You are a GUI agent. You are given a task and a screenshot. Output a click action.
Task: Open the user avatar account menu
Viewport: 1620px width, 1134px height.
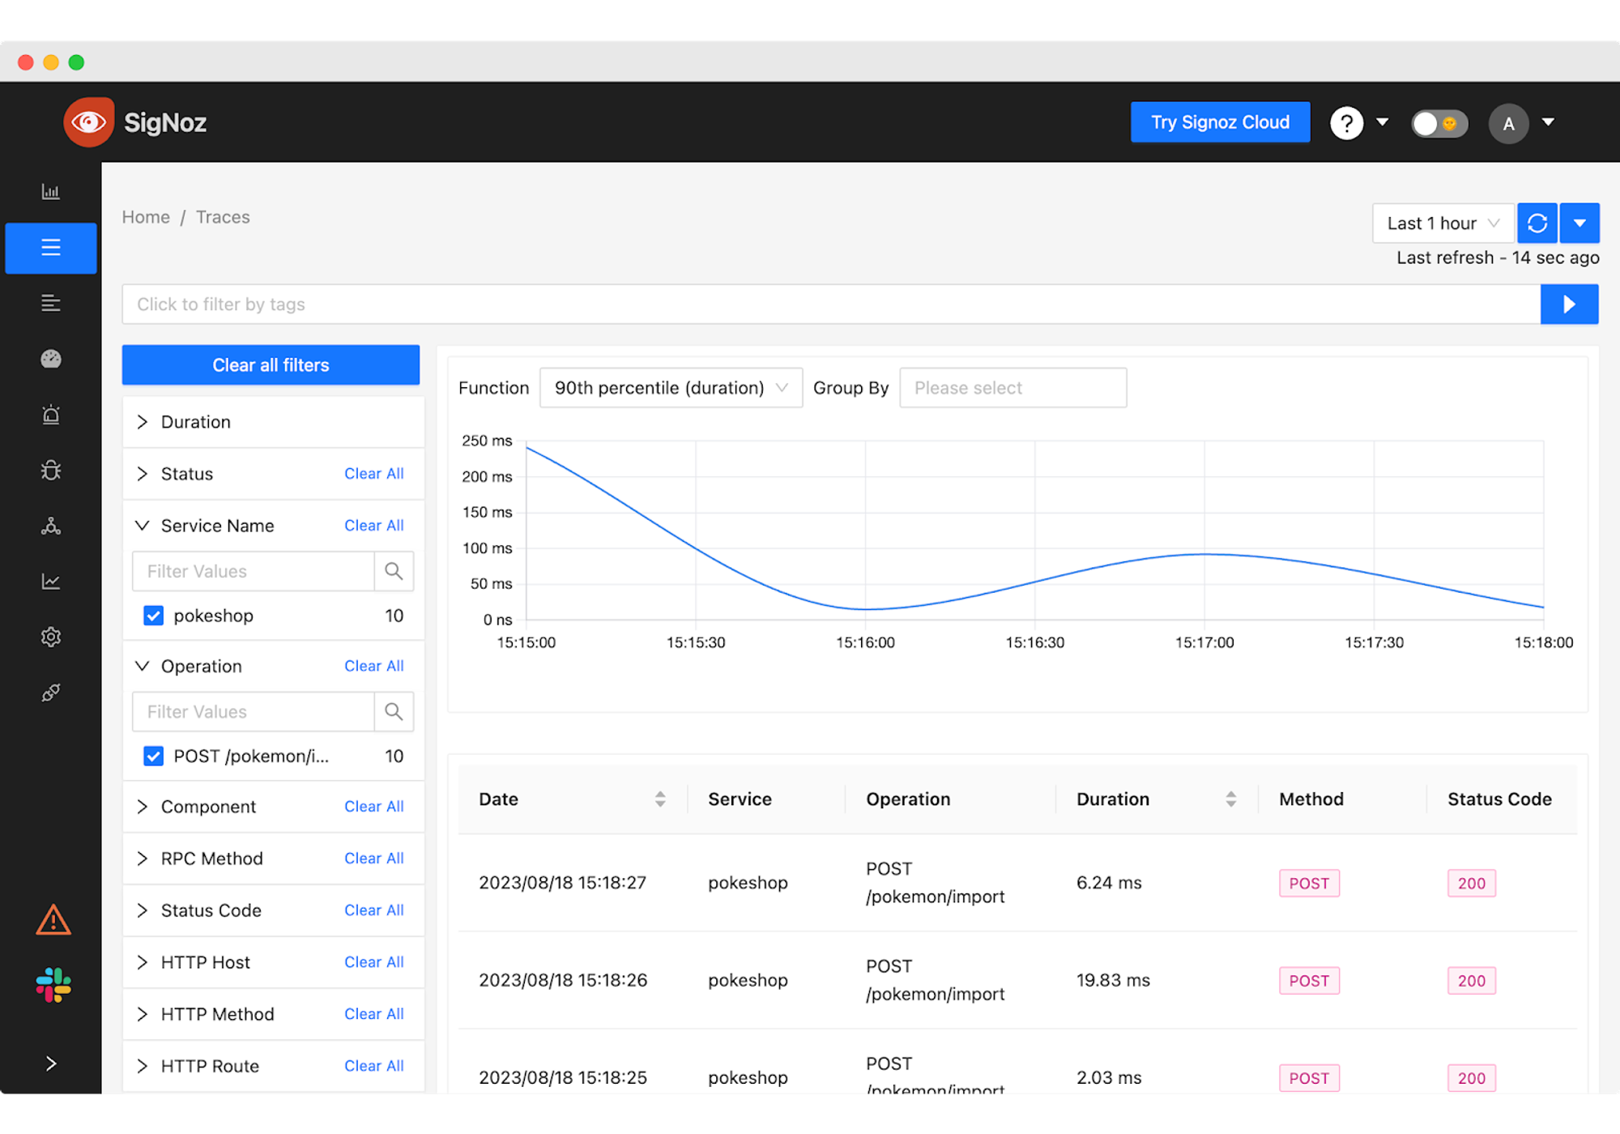1508,123
